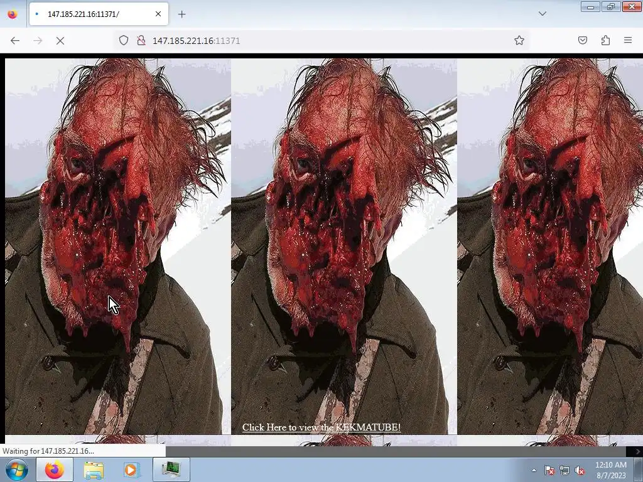Follow the 'Click Here to view the KEKMATUBE!' link

321,427
